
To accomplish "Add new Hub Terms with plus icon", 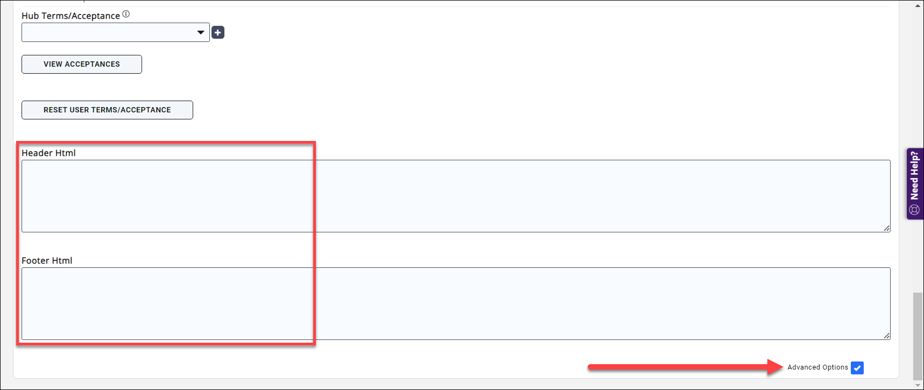I will (x=218, y=32).
